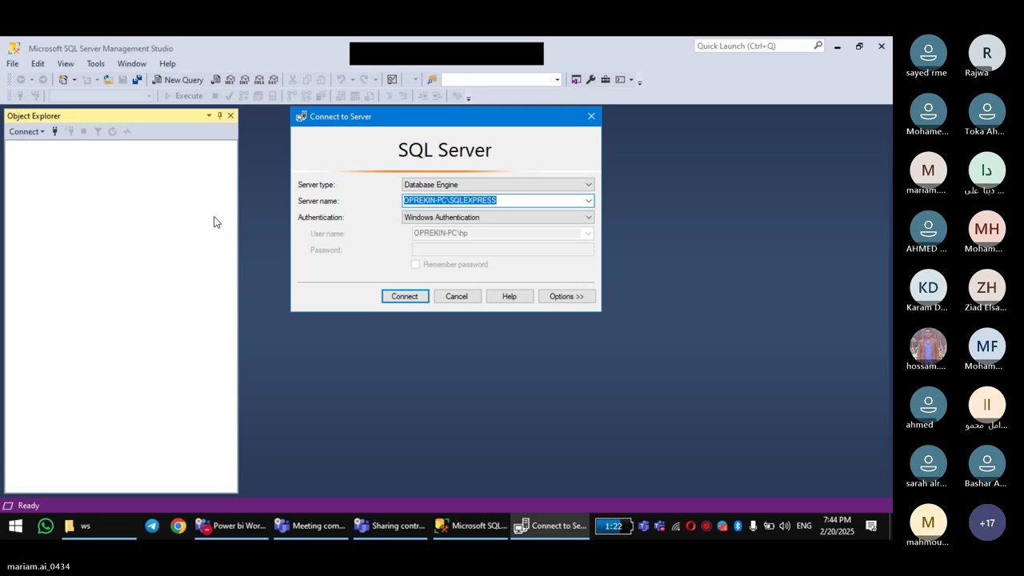Close the Object Explorer panel
The width and height of the screenshot is (1024, 576).
[x=230, y=116]
